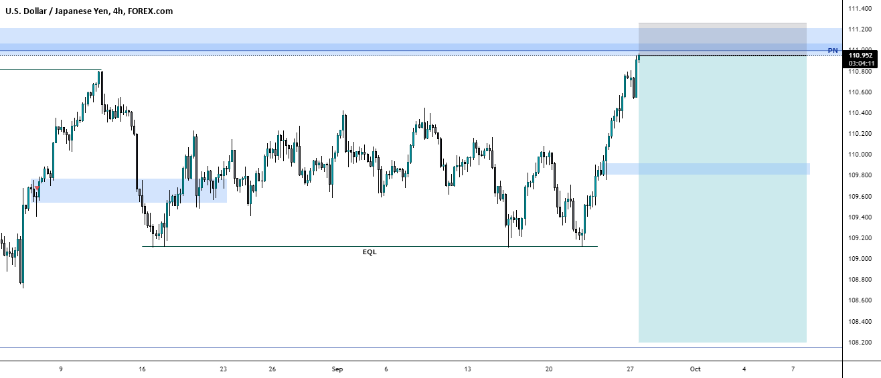881x378 pixels.
Task: Click the candle countdown timer 03:04:11
Action: tap(860, 62)
